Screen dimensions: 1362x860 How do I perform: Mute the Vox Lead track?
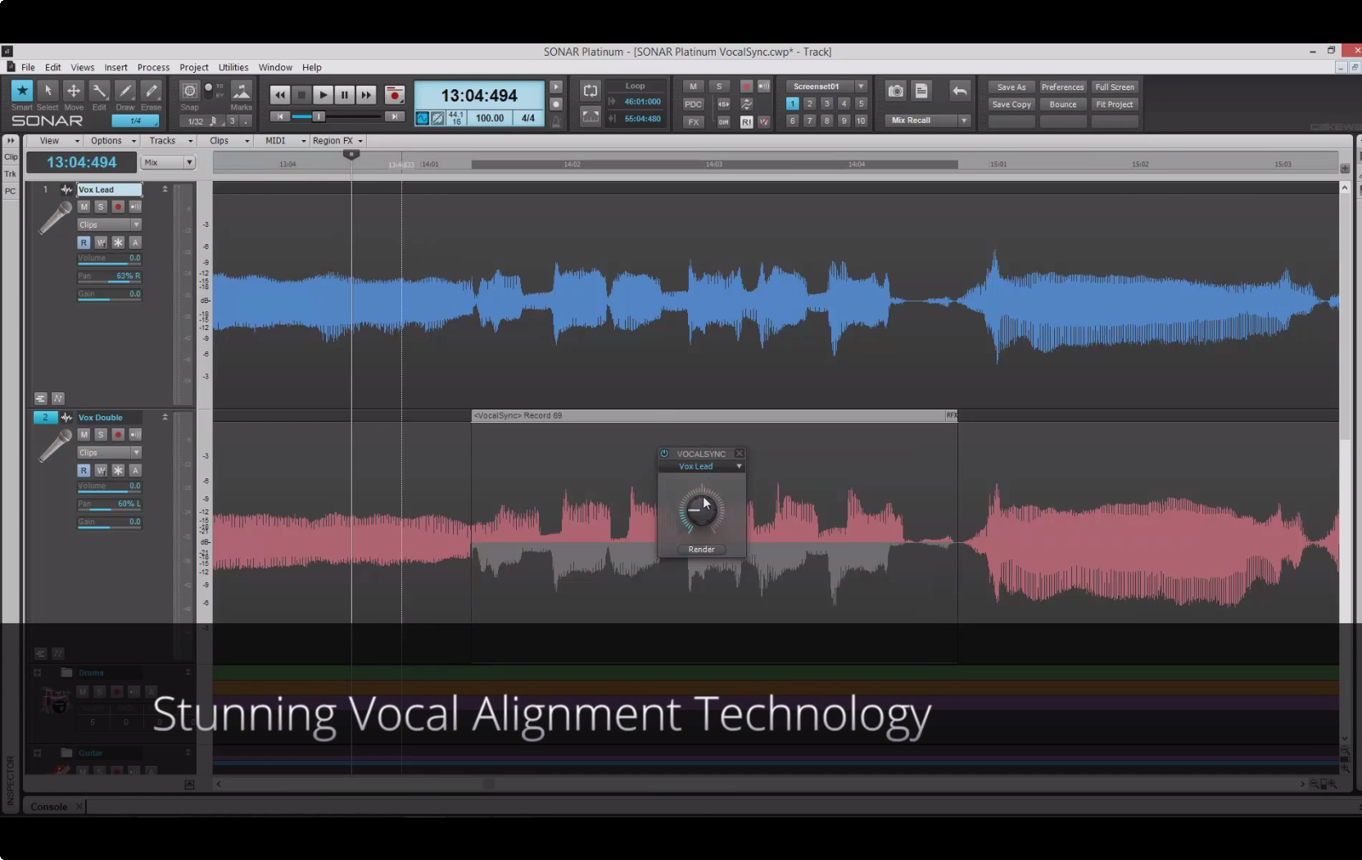pos(84,206)
